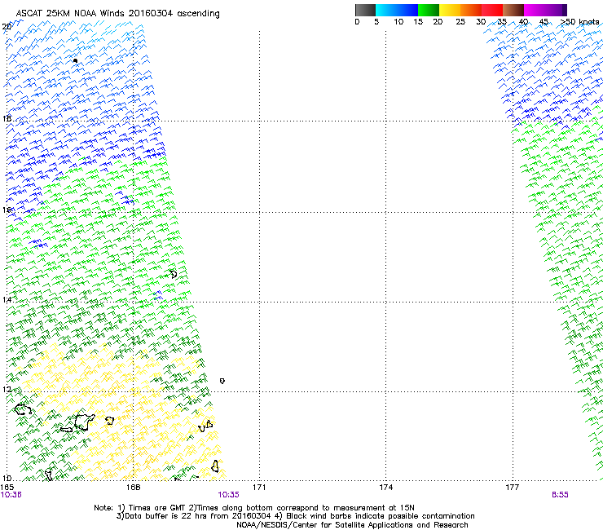Click the latitude label '14'
This screenshot has height=530, width=603.
pos(7,299)
